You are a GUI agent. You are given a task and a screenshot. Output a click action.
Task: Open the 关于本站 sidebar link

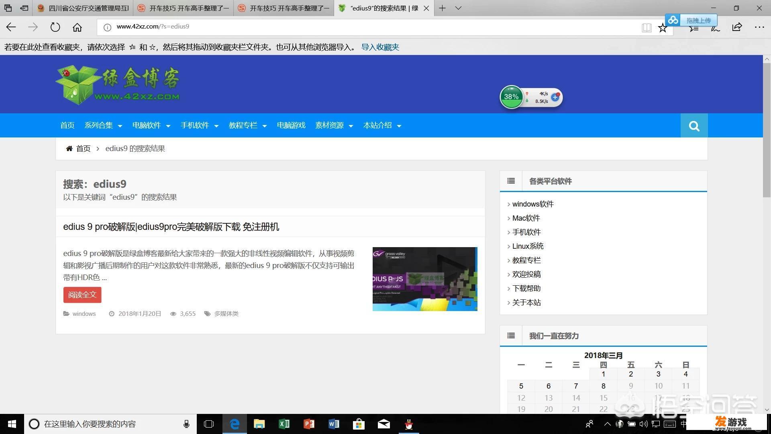click(x=526, y=303)
